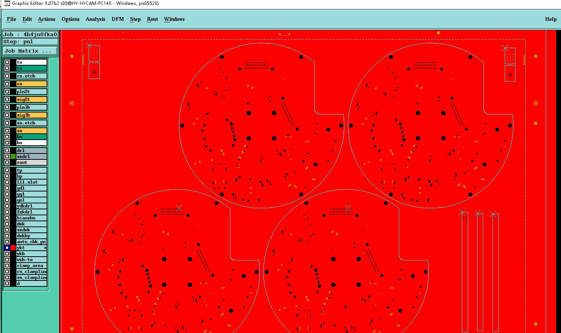Click the small marker icon in ykt row
561x333 pixels.
click(x=45, y=248)
